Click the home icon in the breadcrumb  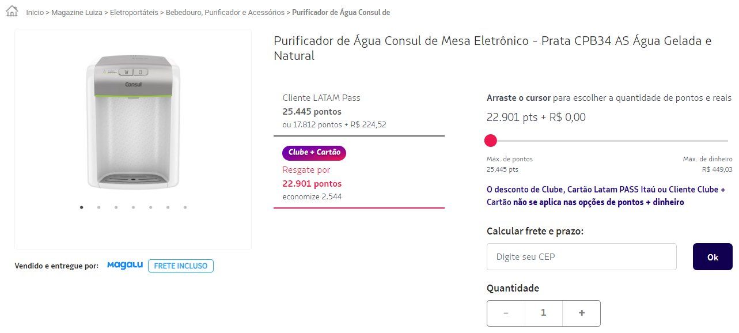click(12, 11)
